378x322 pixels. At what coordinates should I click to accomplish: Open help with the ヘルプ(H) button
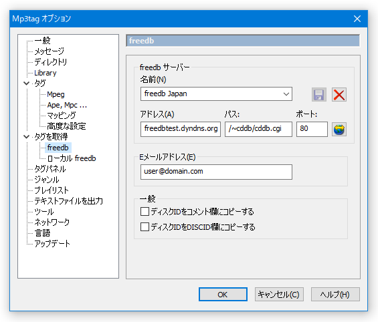coord(335,295)
